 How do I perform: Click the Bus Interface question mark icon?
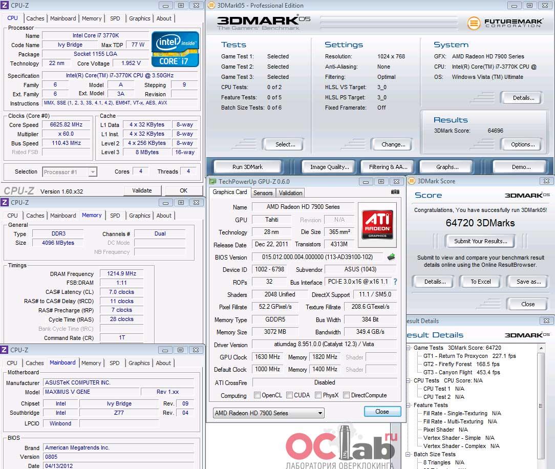[395, 282]
